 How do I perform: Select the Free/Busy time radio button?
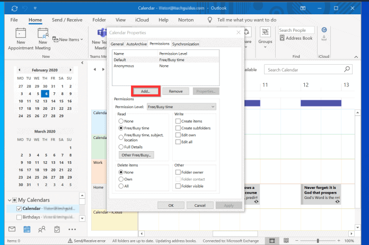click(x=121, y=128)
